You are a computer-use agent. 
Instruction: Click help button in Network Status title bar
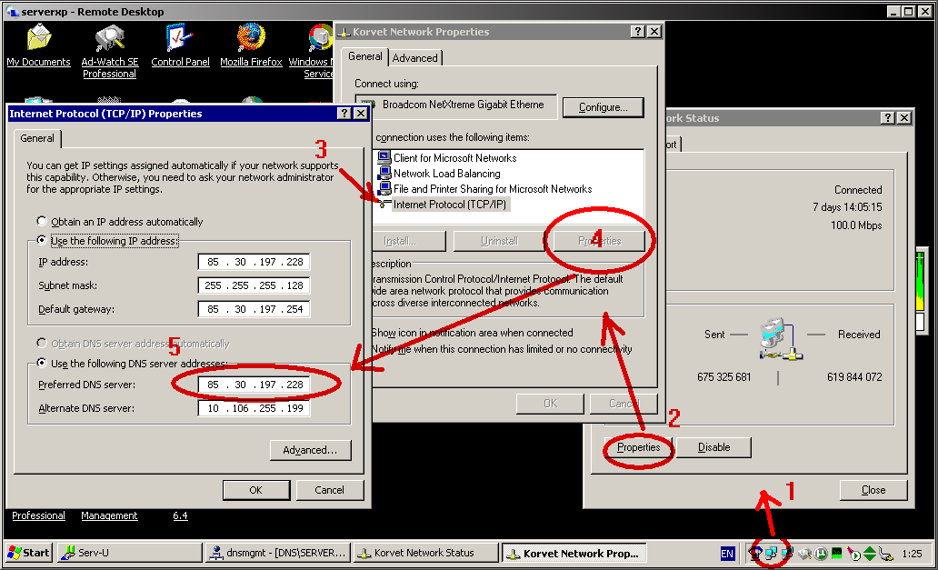[888, 118]
